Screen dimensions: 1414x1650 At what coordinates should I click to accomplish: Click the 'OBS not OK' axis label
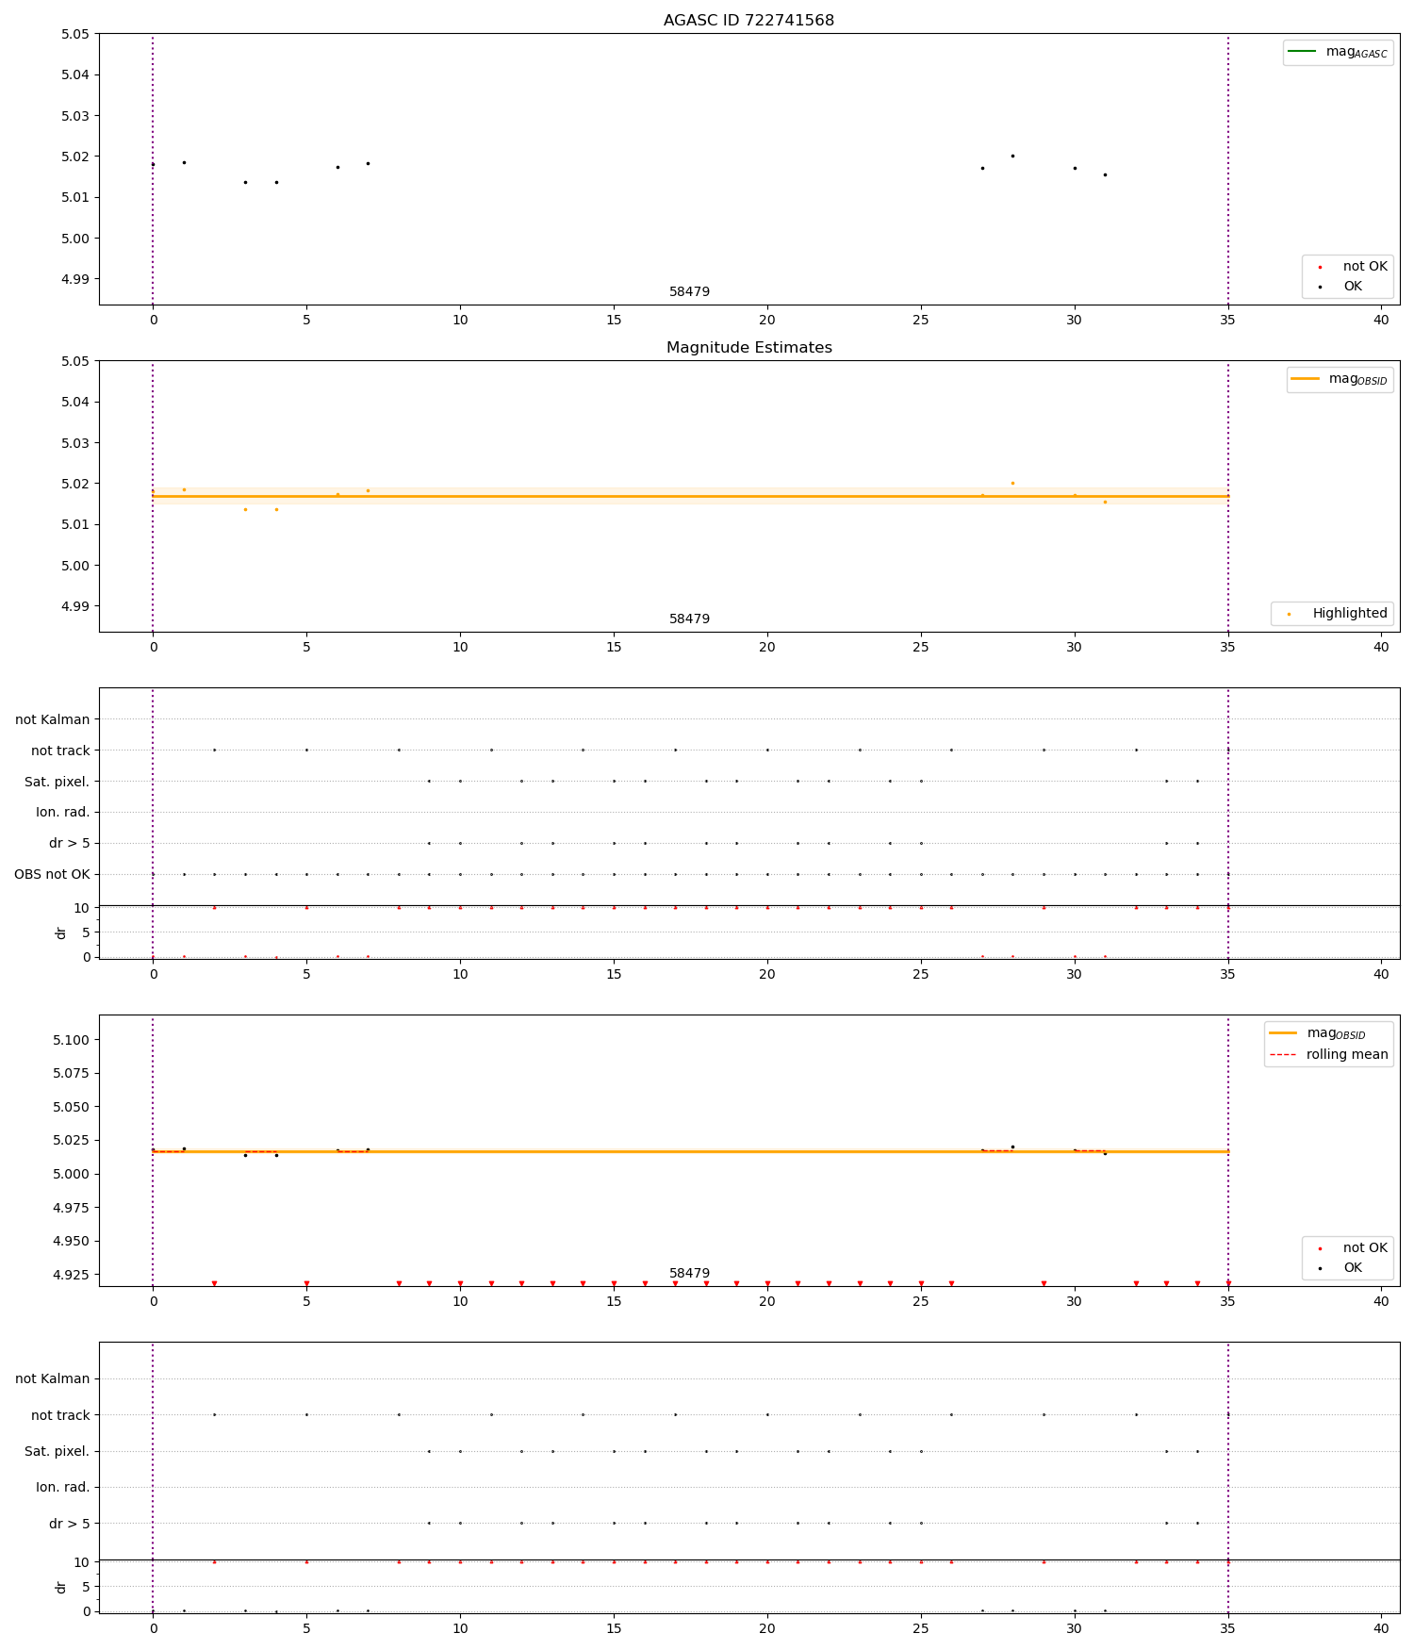point(52,874)
